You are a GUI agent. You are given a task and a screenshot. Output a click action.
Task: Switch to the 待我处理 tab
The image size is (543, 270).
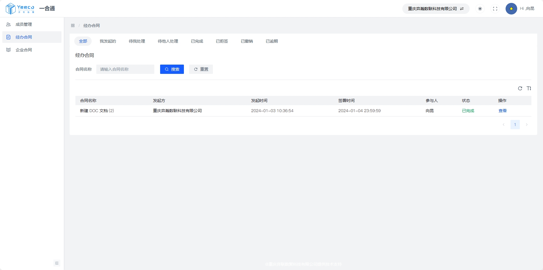pos(137,41)
